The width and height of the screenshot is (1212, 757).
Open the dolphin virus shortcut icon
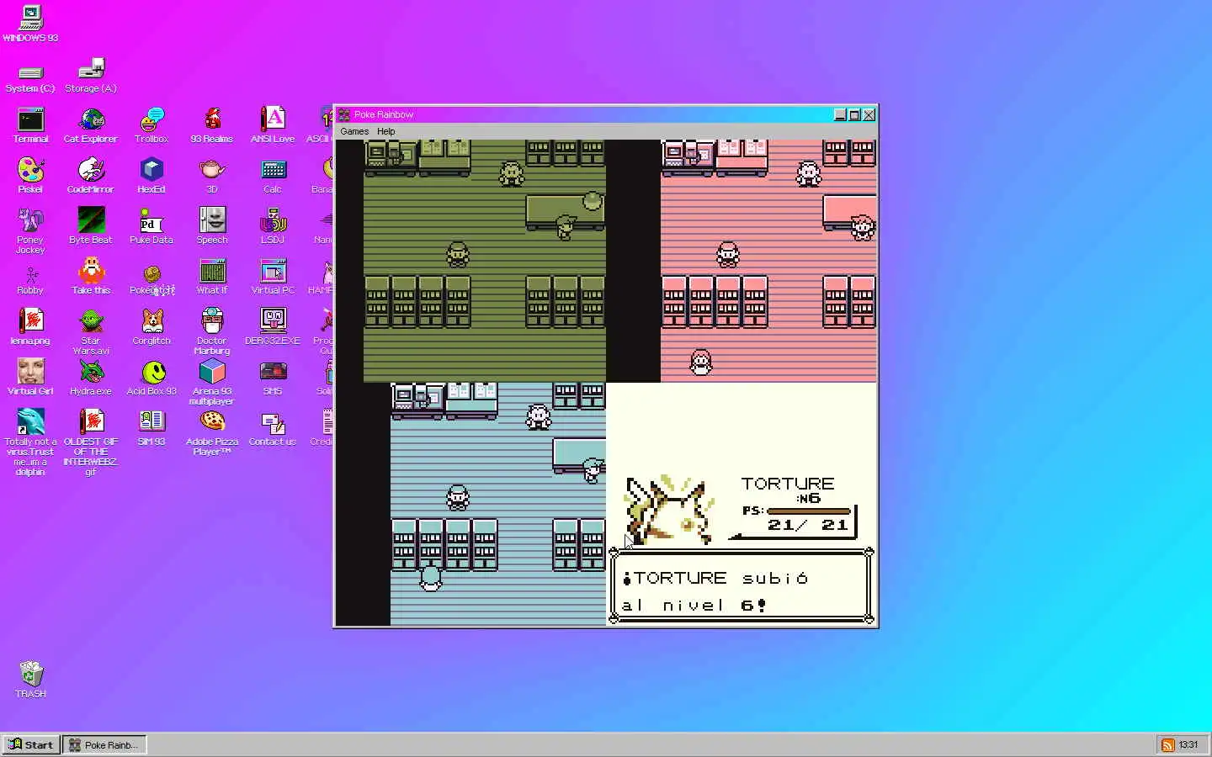click(x=30, y=443)
